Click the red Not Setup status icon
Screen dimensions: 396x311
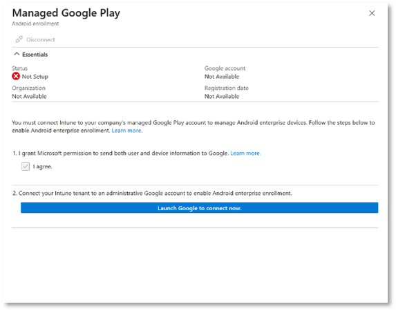[16, 76]
